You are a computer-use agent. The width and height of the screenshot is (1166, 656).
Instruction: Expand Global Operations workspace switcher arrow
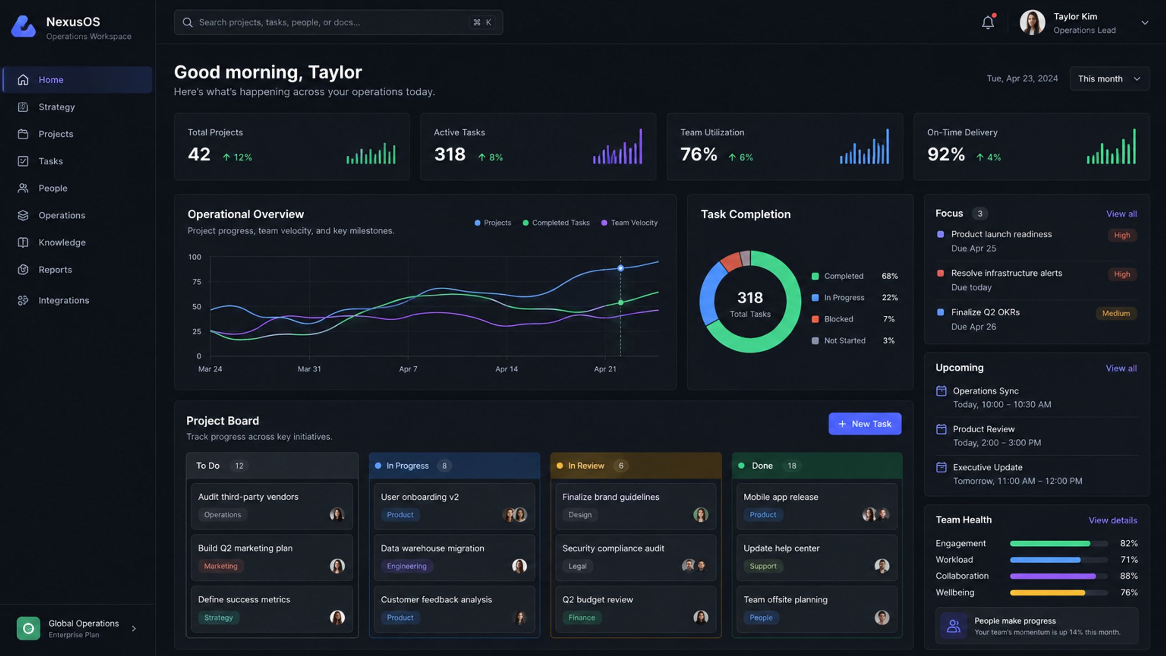tap(134, 629)
